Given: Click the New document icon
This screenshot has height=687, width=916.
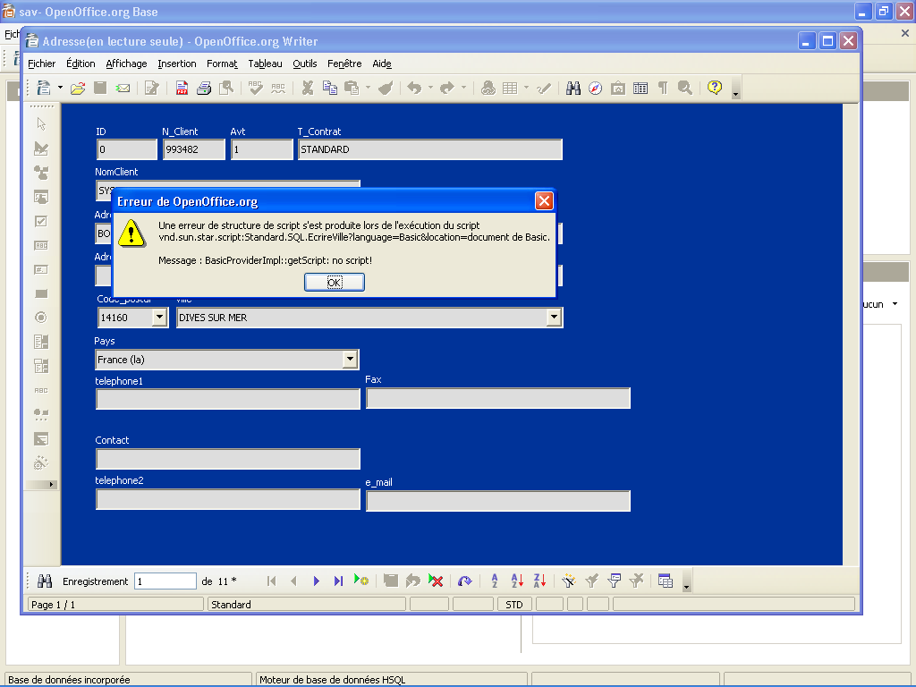Looking at the screenshot, I should coord(44,88).
